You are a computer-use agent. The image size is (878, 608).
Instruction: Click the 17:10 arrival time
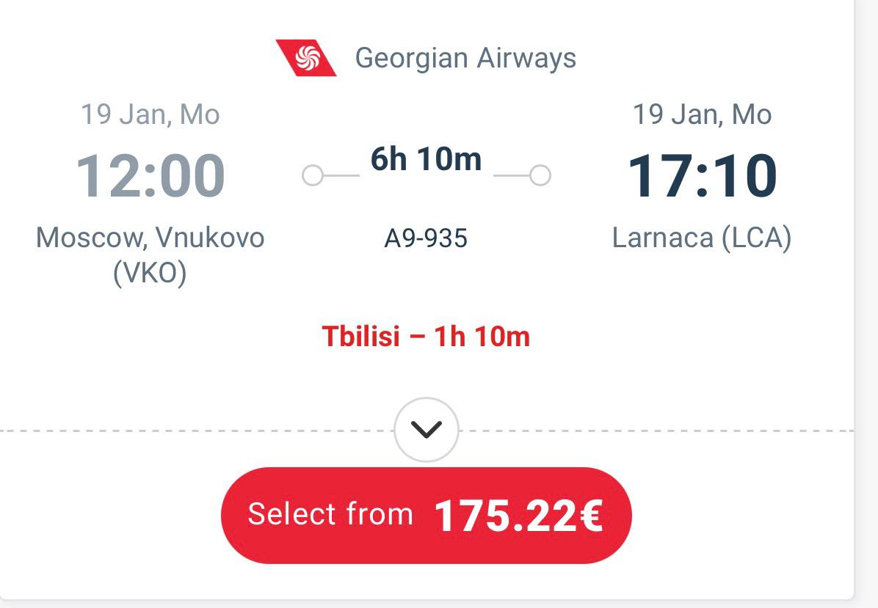click(x=702, y=176)
